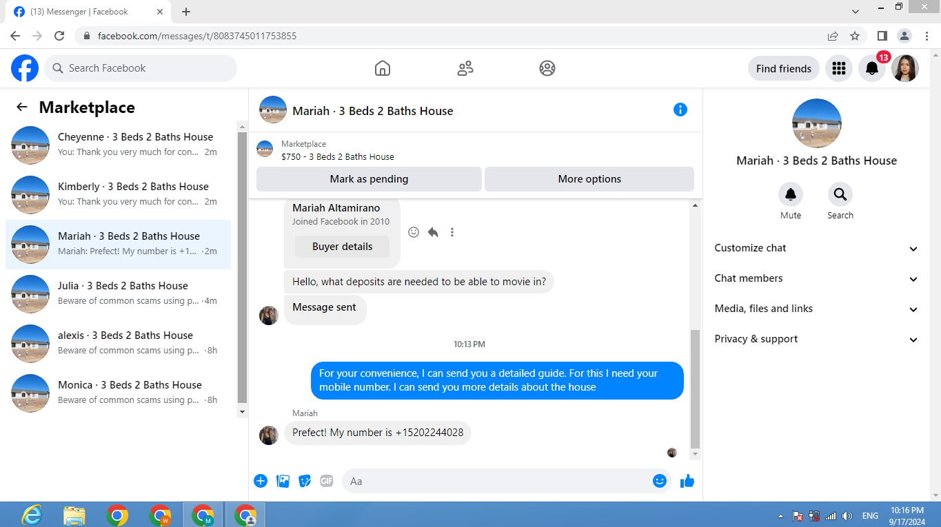
Task: Mute the conversation with bell icon
Action: 791,195
